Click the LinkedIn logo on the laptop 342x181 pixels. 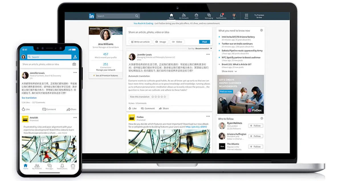click(91, 16)
